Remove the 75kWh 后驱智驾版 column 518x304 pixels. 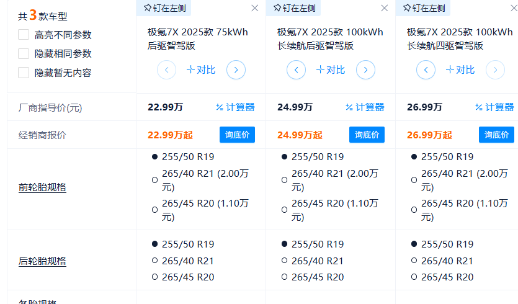click(x=255, y=8)
